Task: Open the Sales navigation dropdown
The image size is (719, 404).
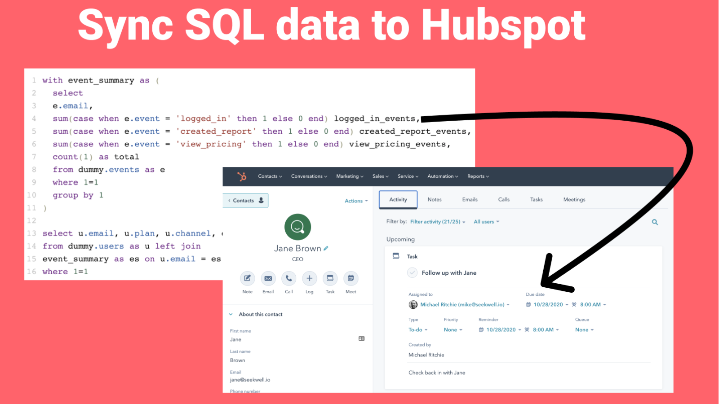Action: 381,176
